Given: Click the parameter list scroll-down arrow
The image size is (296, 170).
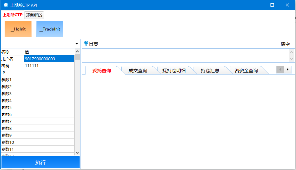Looking at the screenshot, I should pos(78,153).
